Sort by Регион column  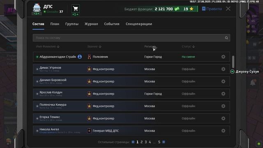click(x=150, y=46)
